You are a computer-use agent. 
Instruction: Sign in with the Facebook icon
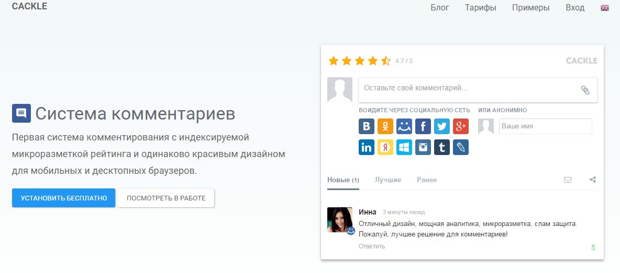(423, 126)
